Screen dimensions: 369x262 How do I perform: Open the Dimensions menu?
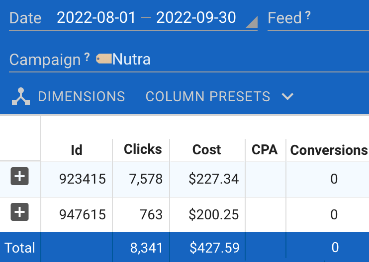[82, 96]
